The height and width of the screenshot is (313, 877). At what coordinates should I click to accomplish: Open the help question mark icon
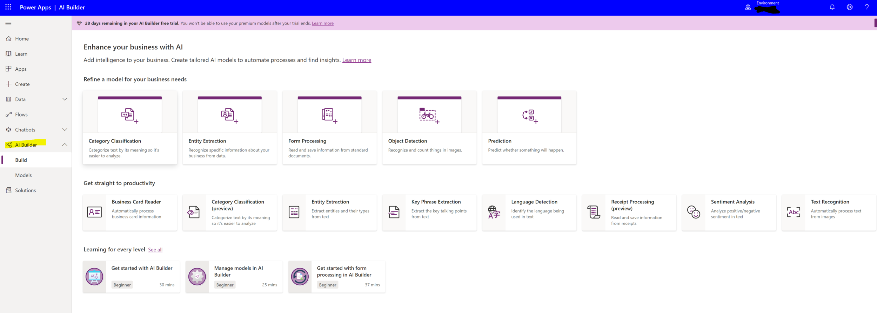click(867, 7)
